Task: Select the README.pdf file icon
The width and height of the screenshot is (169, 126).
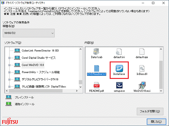Action: tap(96, 85)
